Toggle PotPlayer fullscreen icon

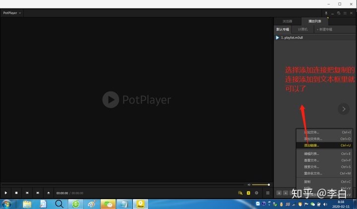coord(345,13)
